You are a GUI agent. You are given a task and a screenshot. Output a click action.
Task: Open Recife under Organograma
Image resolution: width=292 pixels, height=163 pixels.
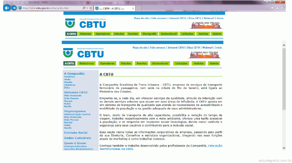pyautogui.click(x=68, y=128)
